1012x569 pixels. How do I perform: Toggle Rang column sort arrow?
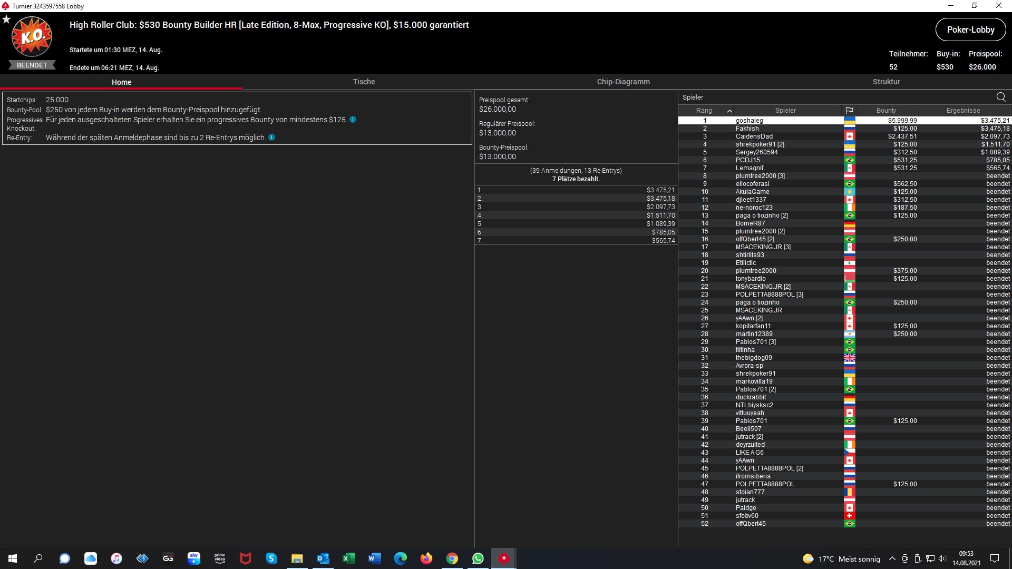click(729, 111)
